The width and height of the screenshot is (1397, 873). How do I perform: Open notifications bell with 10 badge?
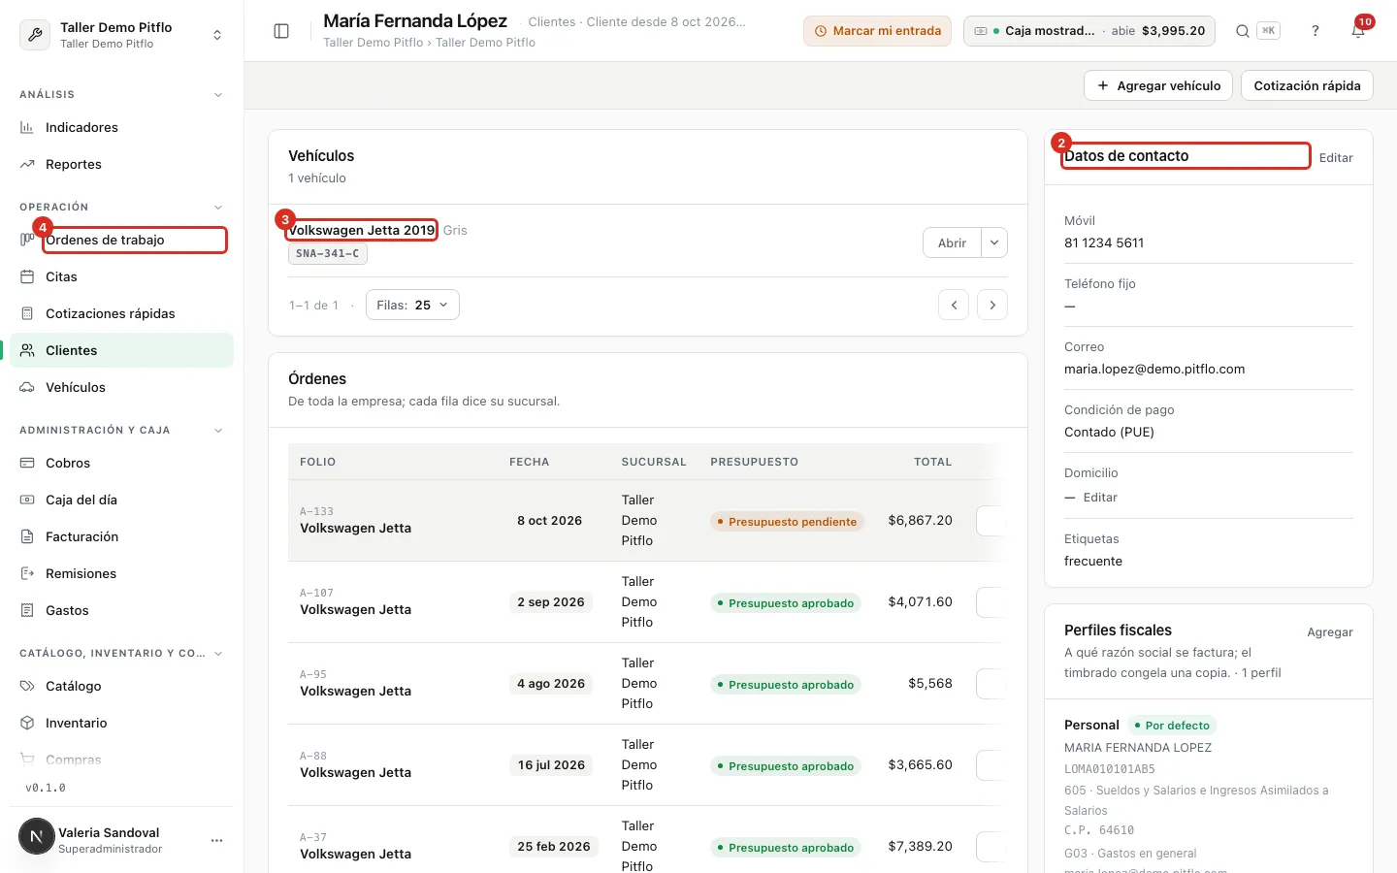1358,31
